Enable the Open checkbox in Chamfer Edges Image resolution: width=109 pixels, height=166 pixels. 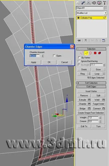click(x=54, y=56)
